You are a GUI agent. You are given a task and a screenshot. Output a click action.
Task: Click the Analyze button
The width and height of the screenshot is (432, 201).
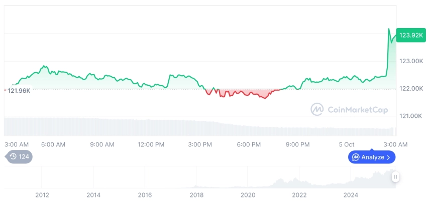pyautogui.click(x=372, y=157)
